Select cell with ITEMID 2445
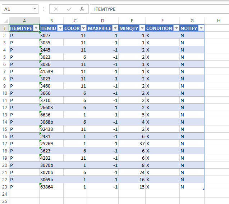Screen dimensions: 229x204 pos(51,50)
